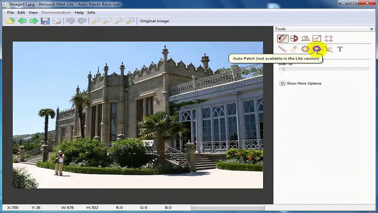Open the File menu
This screenshot has height=213, width=378.
click(x=10, y=12)
